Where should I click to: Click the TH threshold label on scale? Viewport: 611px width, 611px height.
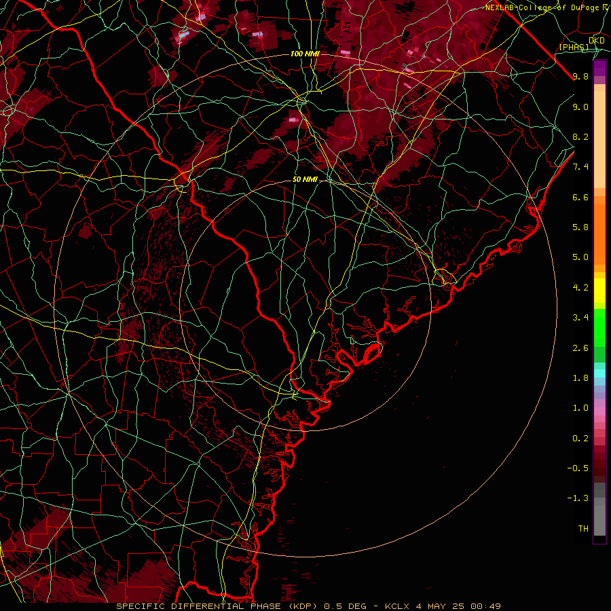[583, 529]
